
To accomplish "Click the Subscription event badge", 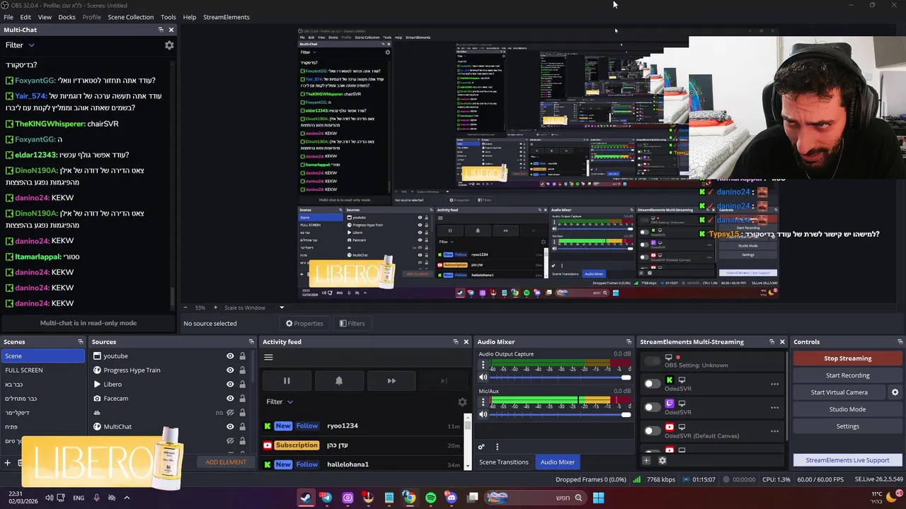I will coord(297,445).
